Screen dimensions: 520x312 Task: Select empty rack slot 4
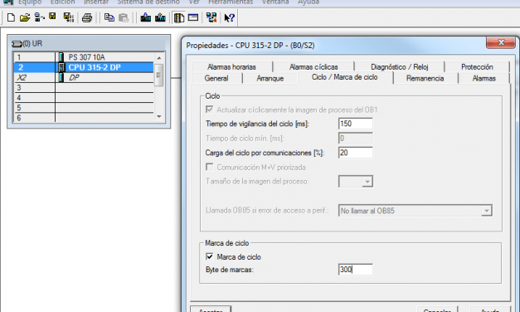click(x=84, y=98)
